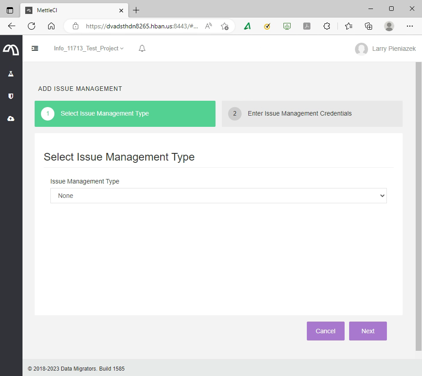Open the flask testing icon in the sidebar
The width and height of the screenshot is (422, 376).
tap(11, 74)
